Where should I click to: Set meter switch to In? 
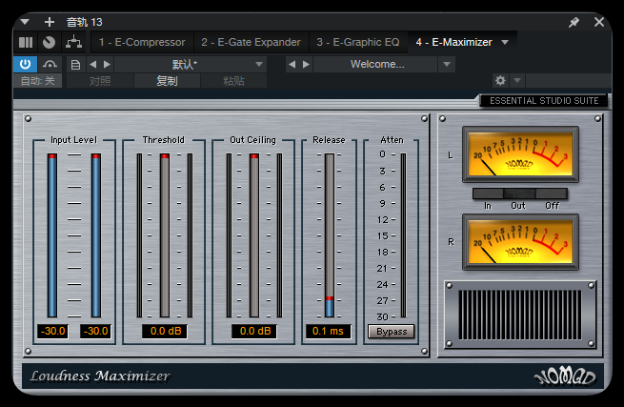pos(488,193)
